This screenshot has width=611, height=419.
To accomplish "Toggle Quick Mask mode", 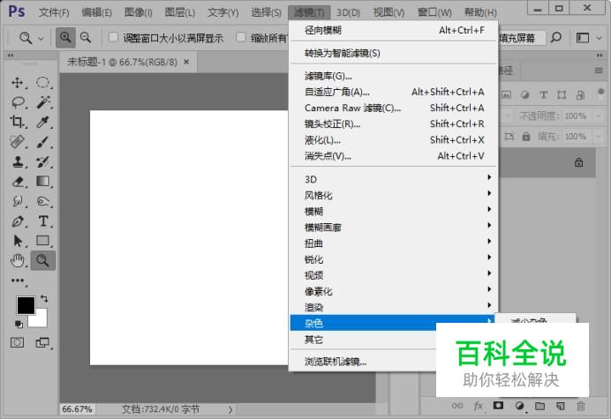I will 17,342.
